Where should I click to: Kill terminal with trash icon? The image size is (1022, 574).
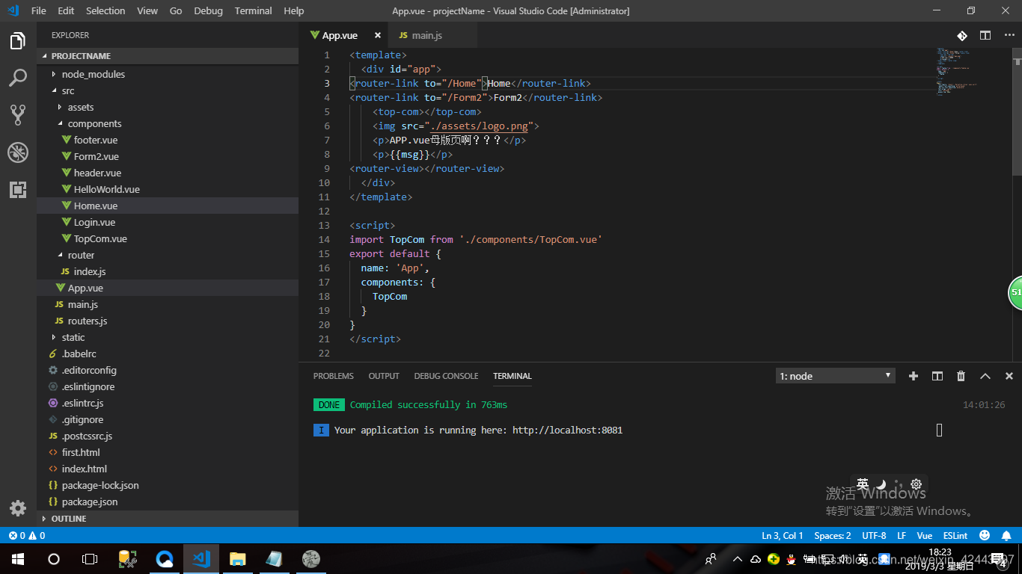pyautogui.click(x=961, y=376)
